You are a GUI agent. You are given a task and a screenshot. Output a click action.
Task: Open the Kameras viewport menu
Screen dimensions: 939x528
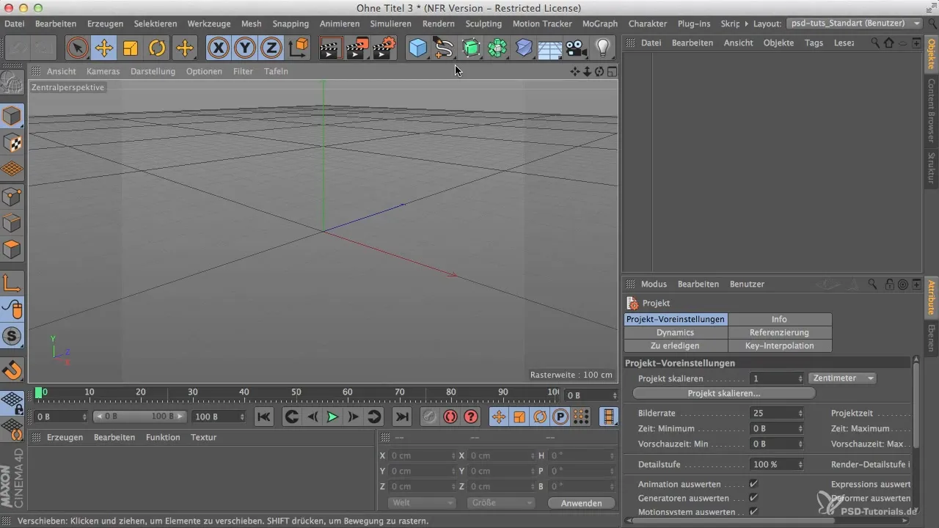click(103, 71)
